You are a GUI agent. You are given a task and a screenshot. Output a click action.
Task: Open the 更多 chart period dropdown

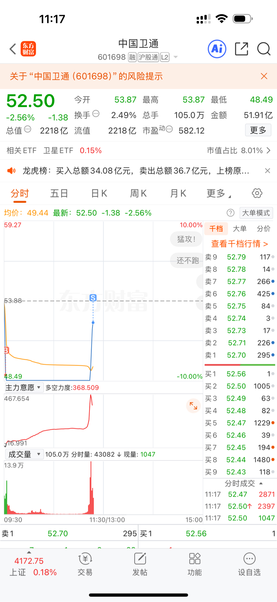[219, 194]
